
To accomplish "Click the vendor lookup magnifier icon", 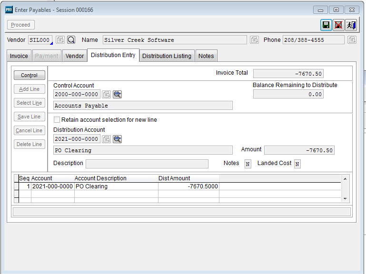I will (x=71, y=39).
